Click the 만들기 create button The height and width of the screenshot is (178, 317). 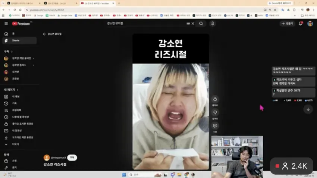(x=287, y=24)
